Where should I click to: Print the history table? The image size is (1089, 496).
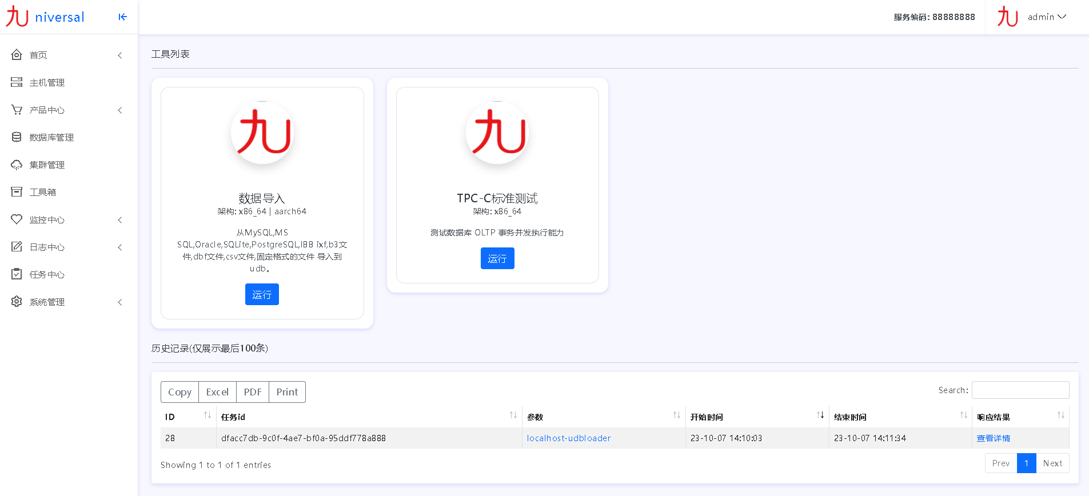[x=287, y=392]
